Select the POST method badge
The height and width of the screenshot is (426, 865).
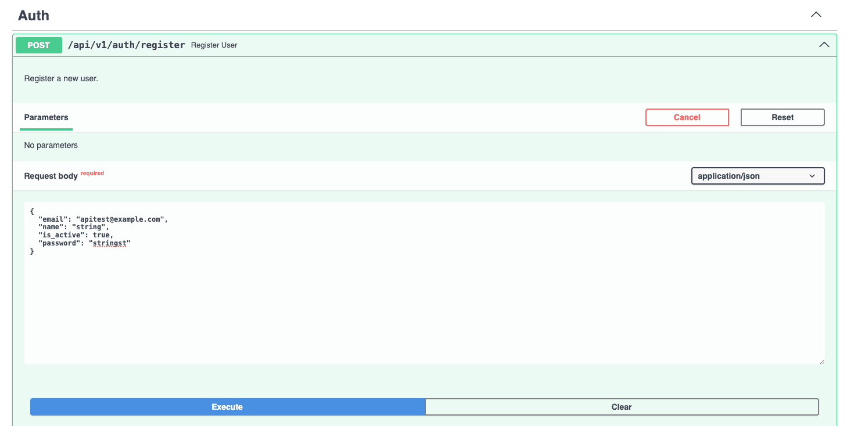38,45
